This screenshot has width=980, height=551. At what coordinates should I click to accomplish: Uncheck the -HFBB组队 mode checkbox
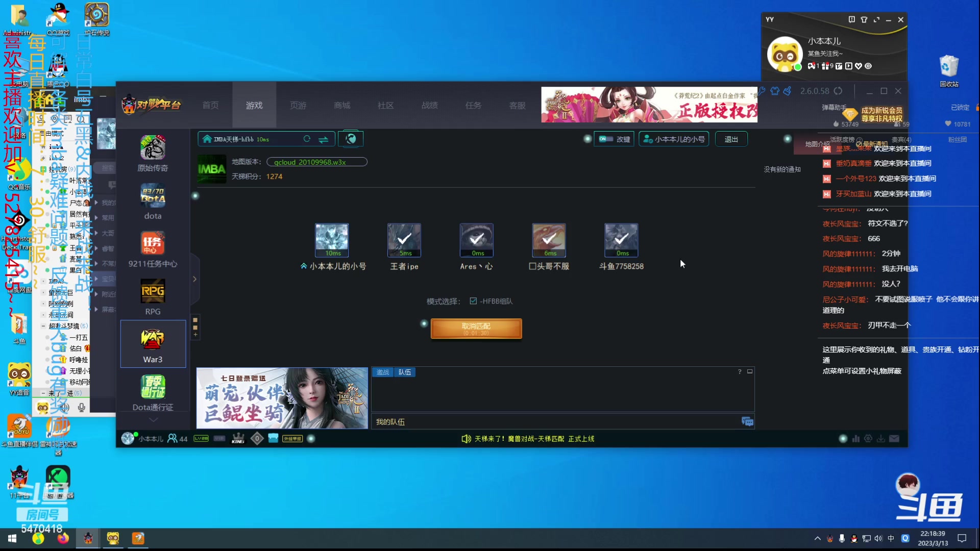click(x=473, y=301)
